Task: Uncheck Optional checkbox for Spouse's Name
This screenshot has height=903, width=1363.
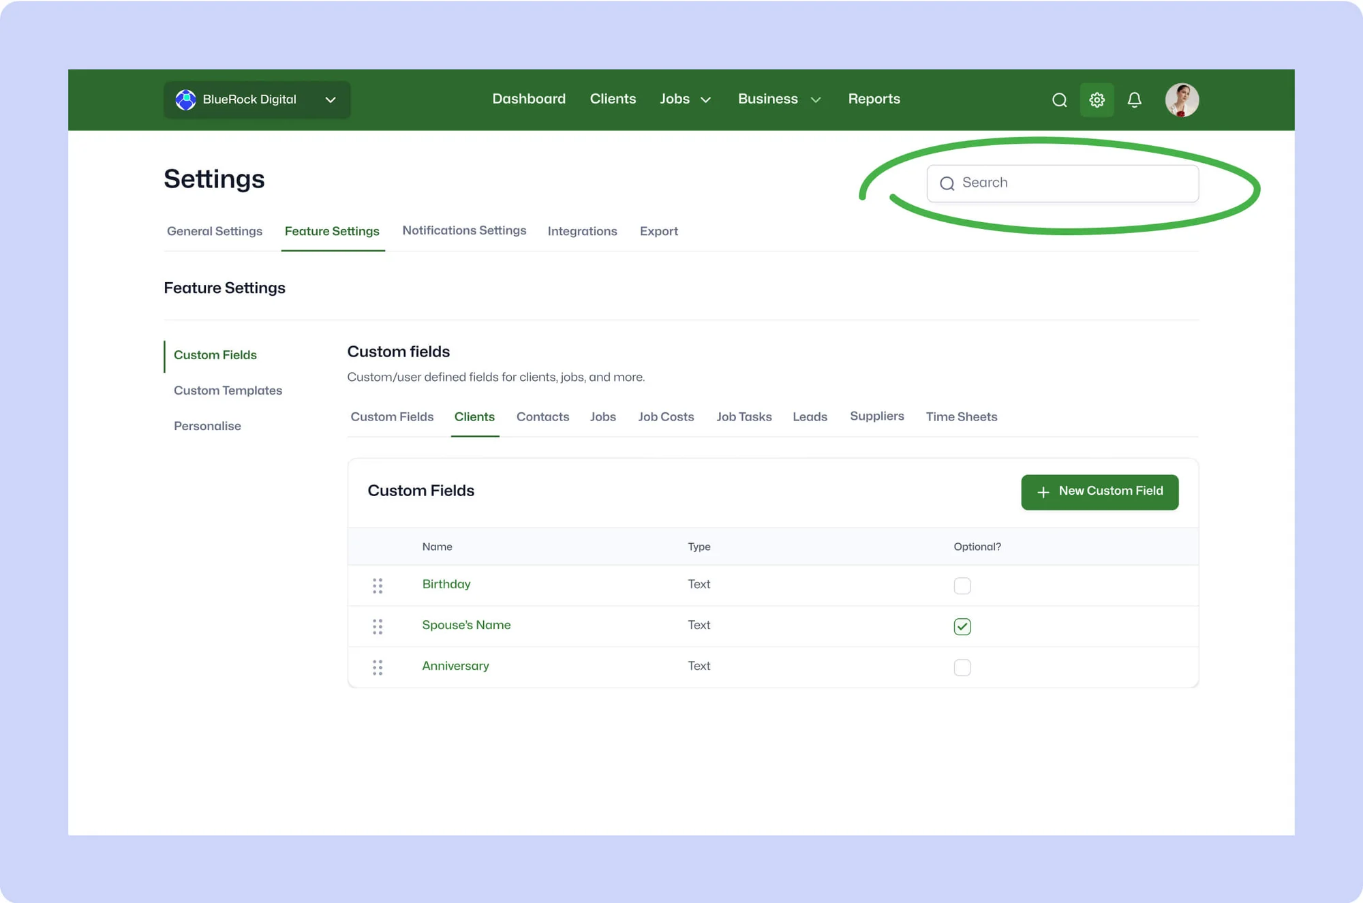Action: tap(962, 626)
